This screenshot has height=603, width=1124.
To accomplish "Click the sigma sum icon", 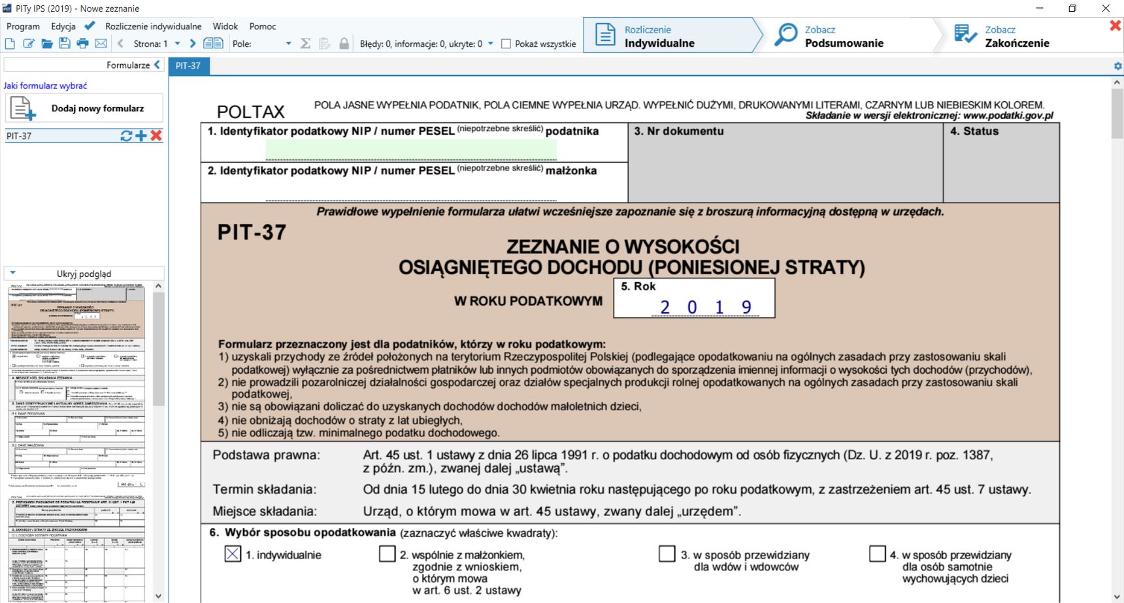I will click(x=305, y=44).
